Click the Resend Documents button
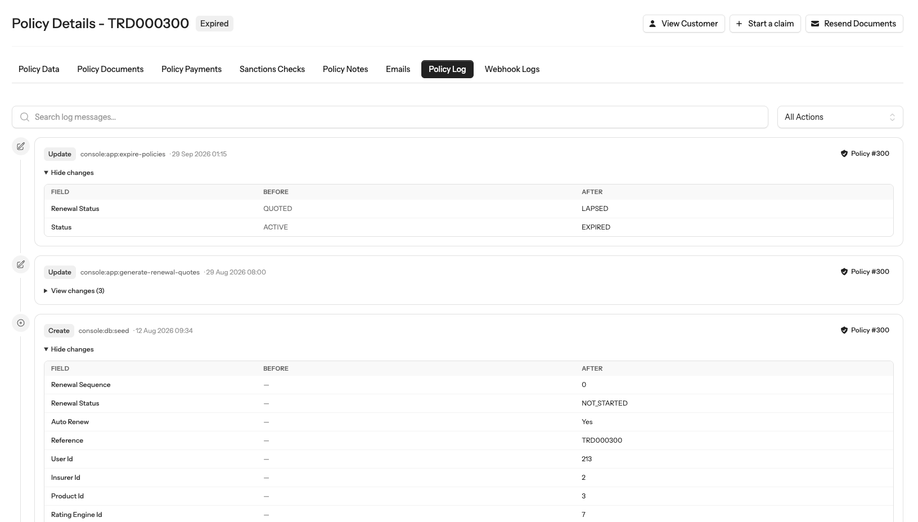 (x=854, y=24)
